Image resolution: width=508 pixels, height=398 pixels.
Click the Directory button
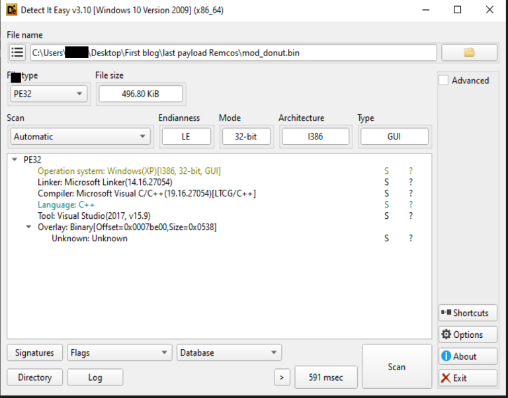click(35, 378)
